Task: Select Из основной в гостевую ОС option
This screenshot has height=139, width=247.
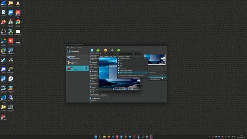Action: pyautogui.click(x=157, y=75)
